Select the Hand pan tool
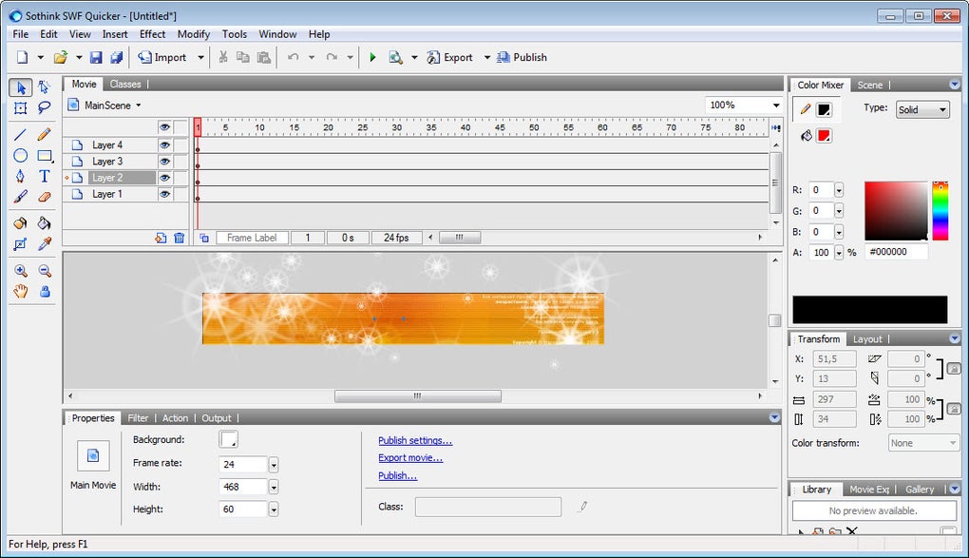Image resolution: width=969 pixels, height=558 pixels. point(20,291)
